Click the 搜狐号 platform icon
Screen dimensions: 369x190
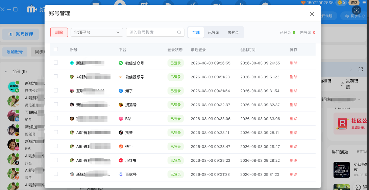point(121,105)
